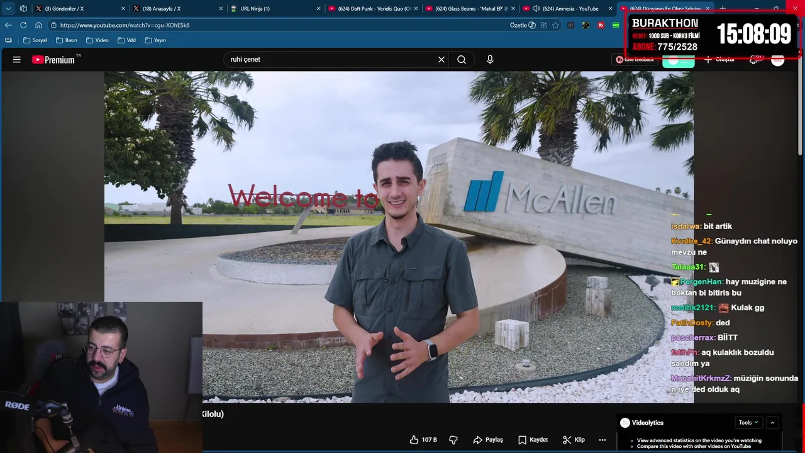Go back with the browser back arrow

click(8, 25)
